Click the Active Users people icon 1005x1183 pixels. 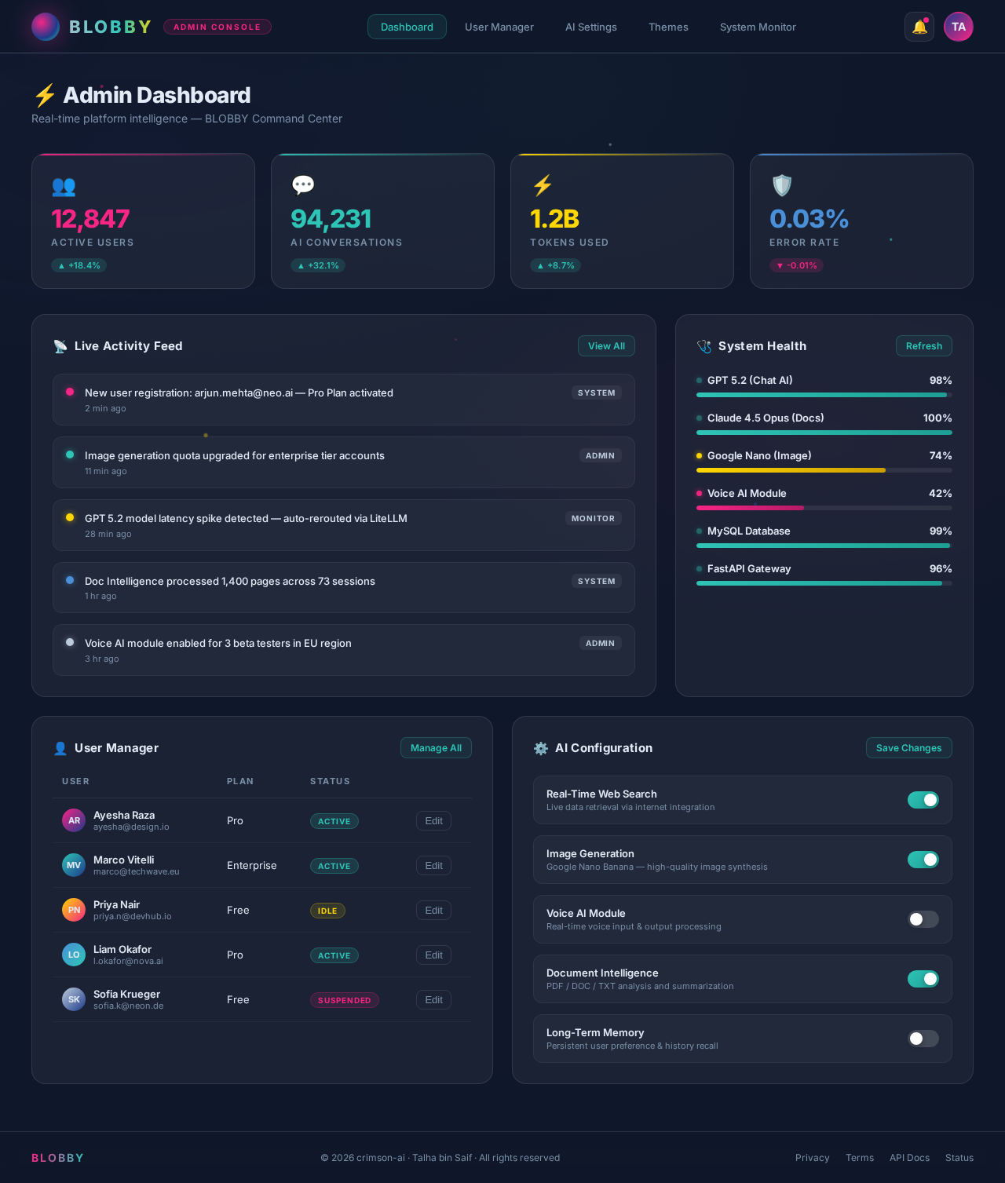(64, 187)
